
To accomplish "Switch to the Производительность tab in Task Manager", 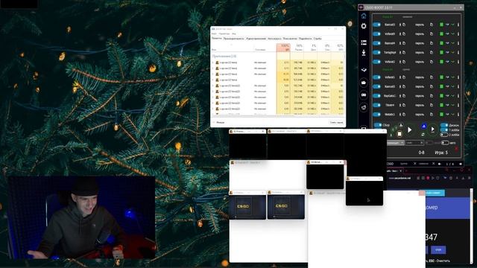I will [x=233, y=39].
